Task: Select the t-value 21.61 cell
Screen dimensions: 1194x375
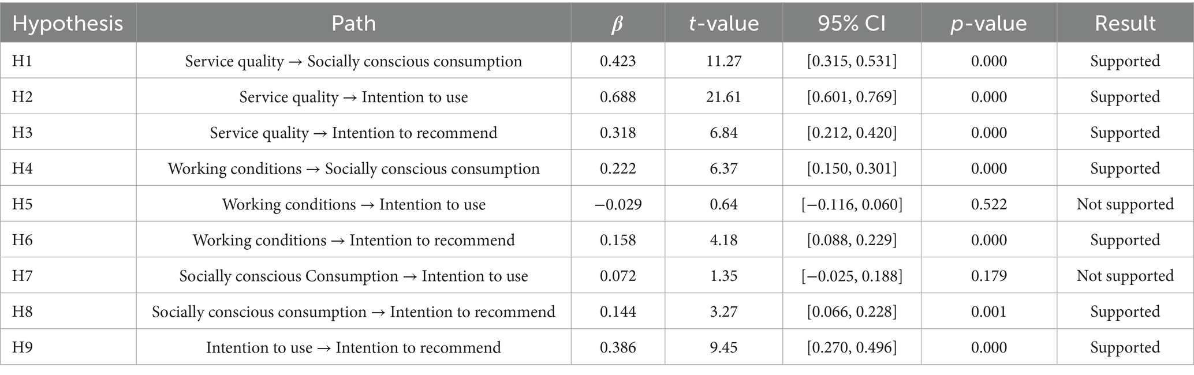Action: point(723,96)
